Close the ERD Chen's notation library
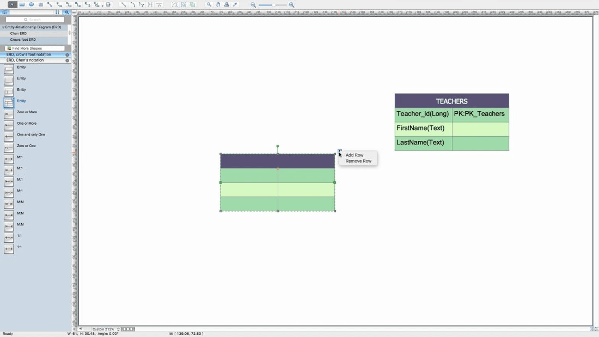This screenshot has height=337, width=599. (x=67, y=60)
